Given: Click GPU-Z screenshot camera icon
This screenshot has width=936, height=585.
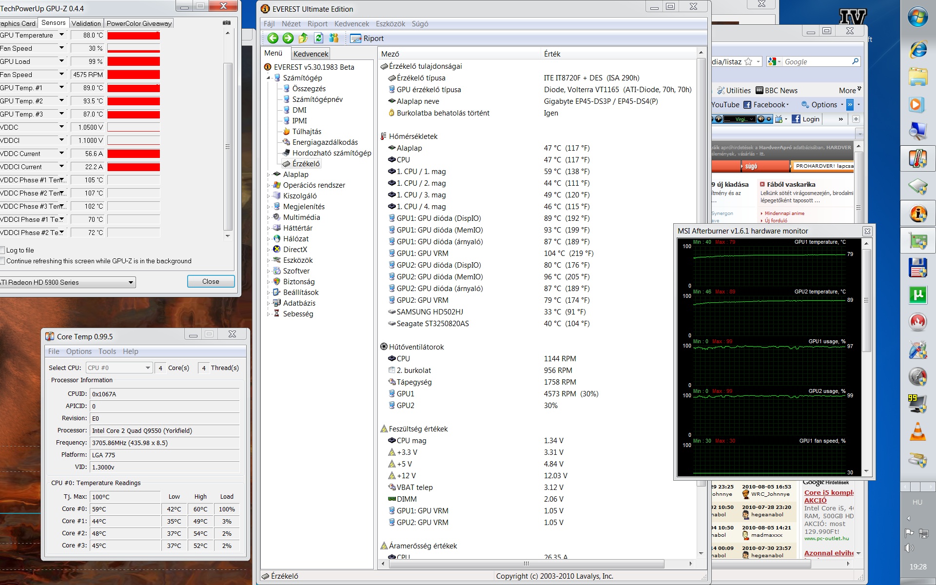Looking at the screenshot, I should tap(227, 23).
